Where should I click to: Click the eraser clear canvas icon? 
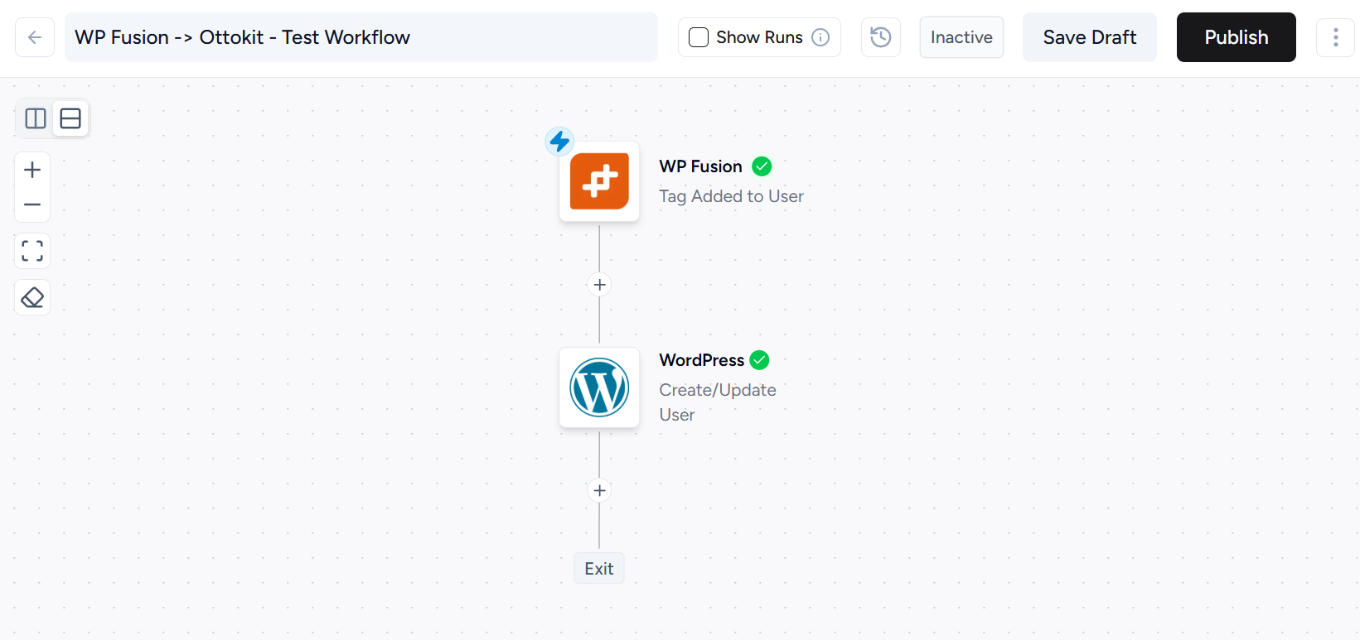click(32, 297)
